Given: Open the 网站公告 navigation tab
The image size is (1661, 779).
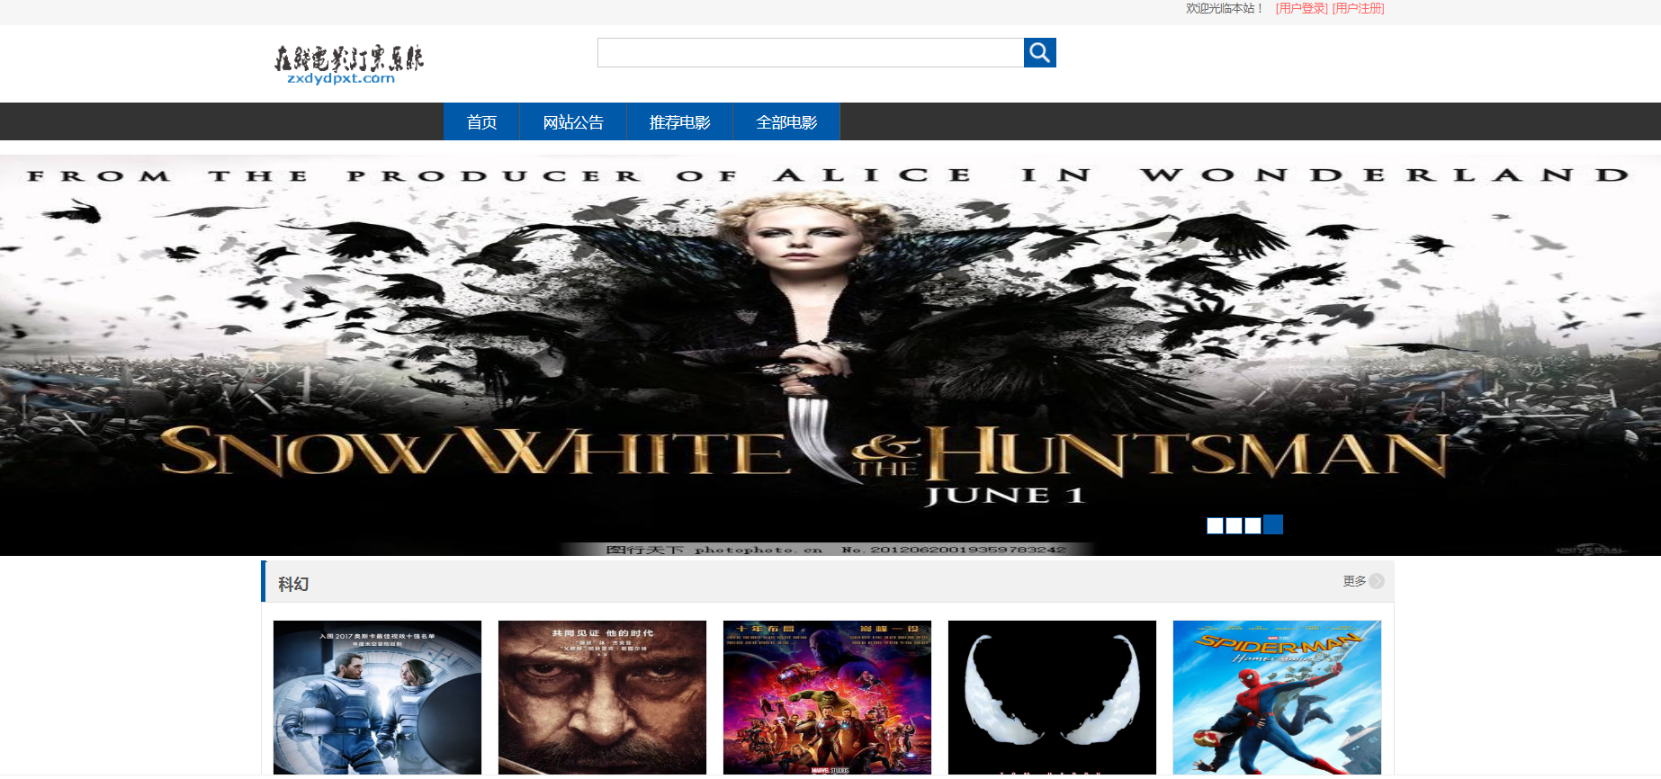Looking at the screenshot, I should point(573,121).
